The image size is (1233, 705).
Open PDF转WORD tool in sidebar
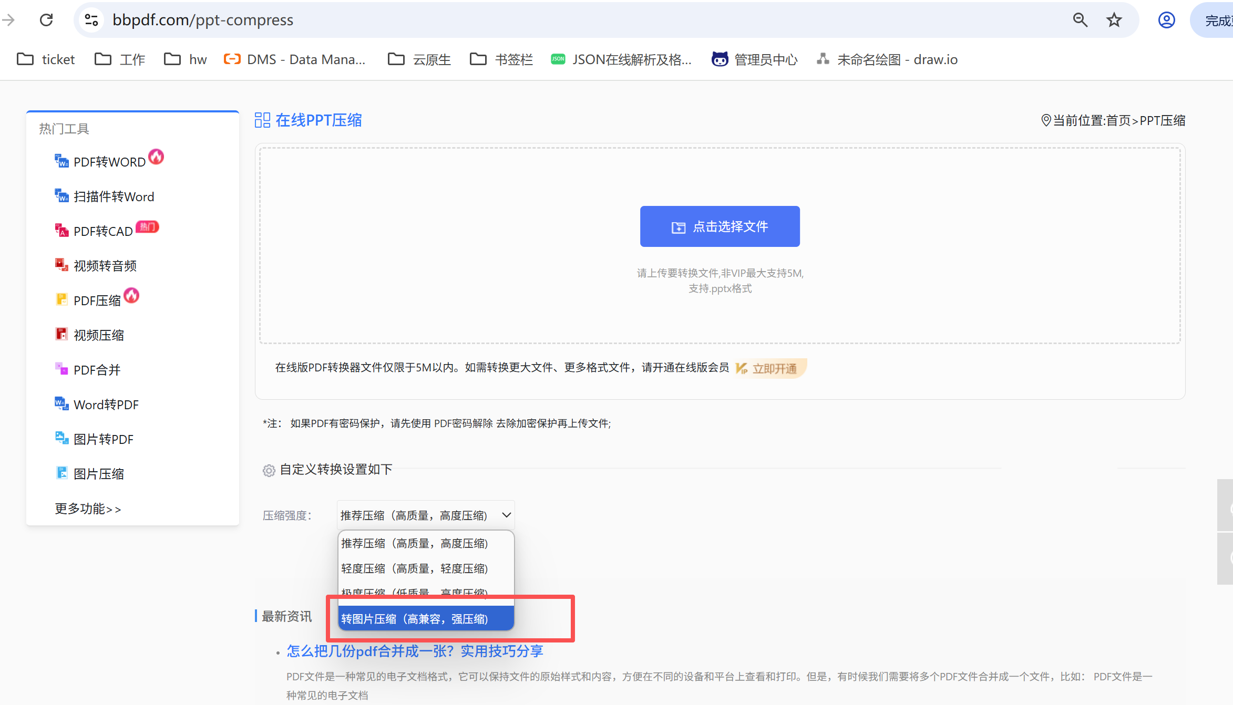[x=109, y=162]
